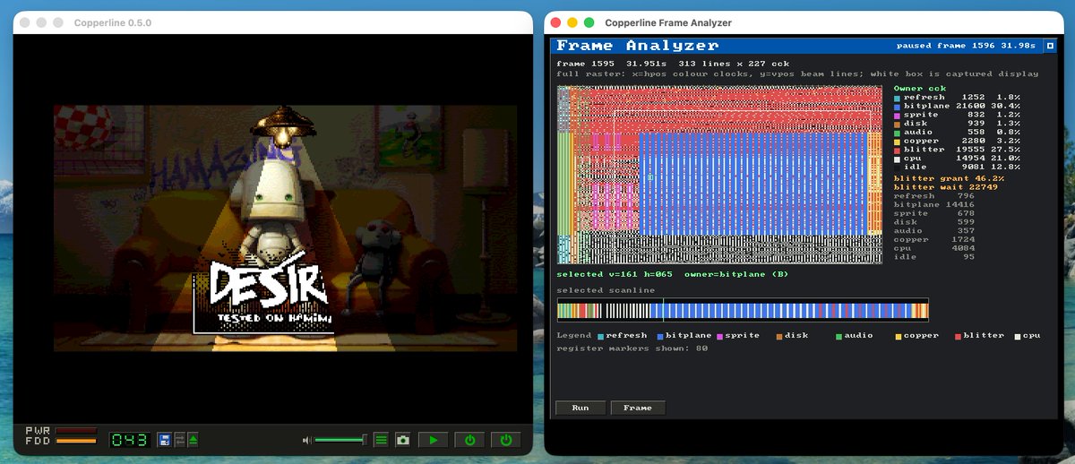Click the bitplane swatch in the Legend row

tap(660, 336)
